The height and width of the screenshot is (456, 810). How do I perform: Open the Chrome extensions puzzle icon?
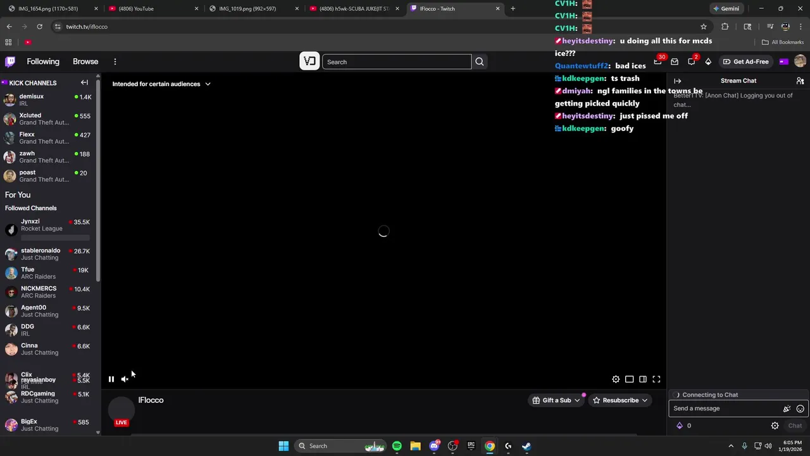tap(725, 27)
